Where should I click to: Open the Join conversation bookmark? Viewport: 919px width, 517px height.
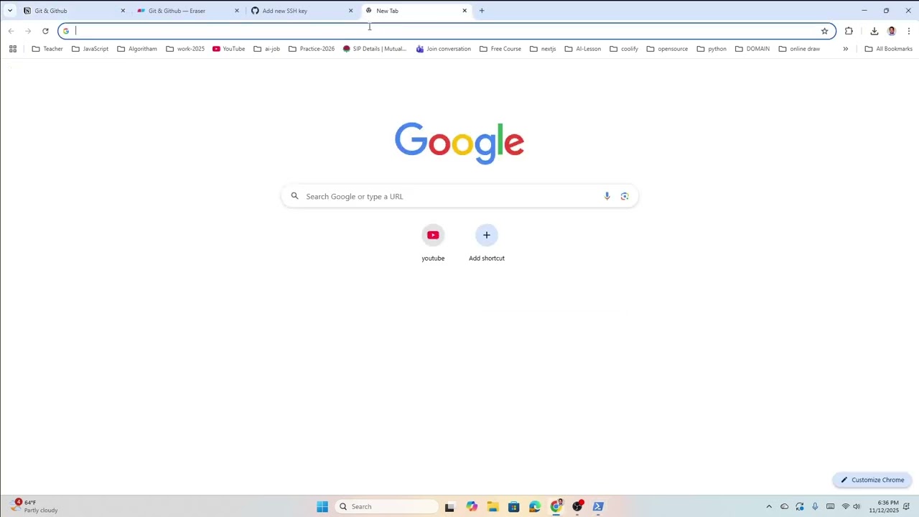tap(443, 49)
